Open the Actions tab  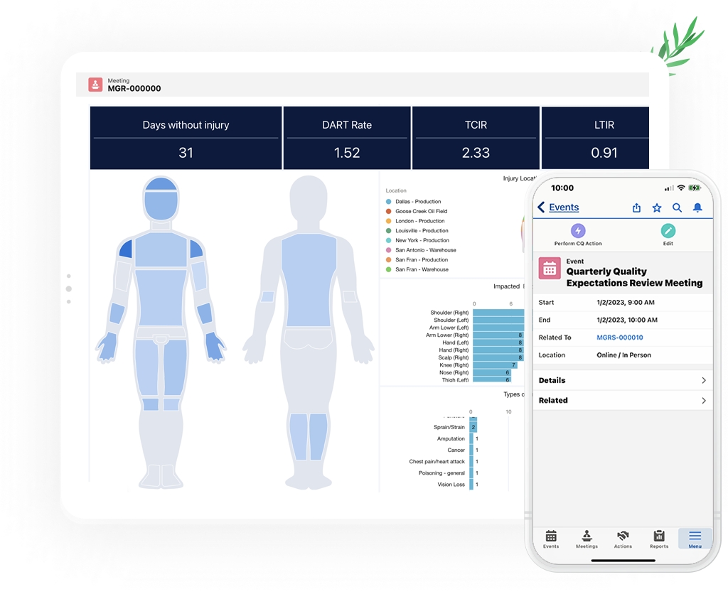click(623, 539)
